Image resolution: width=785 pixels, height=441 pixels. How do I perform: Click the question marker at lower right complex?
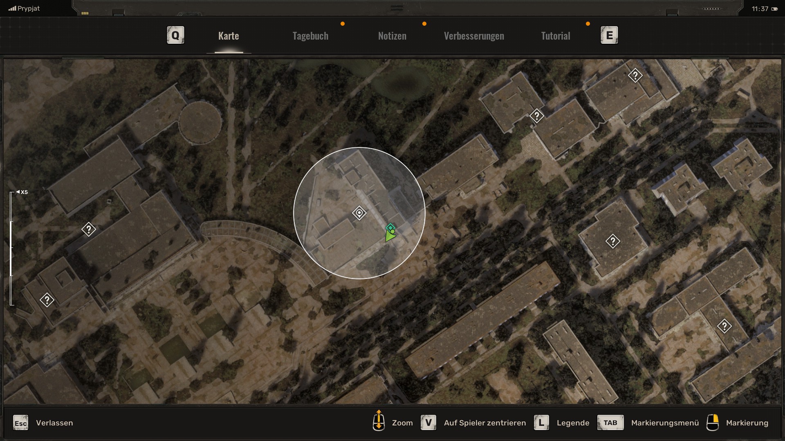point(724,326)
